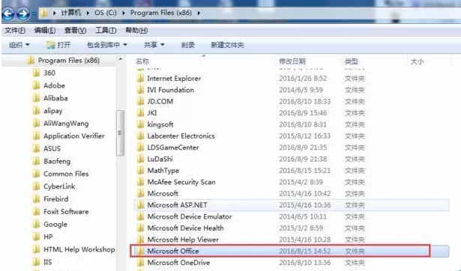Click the kingsoft folder icon
This screenshot has height=271, width=461.
coord(140,124)
